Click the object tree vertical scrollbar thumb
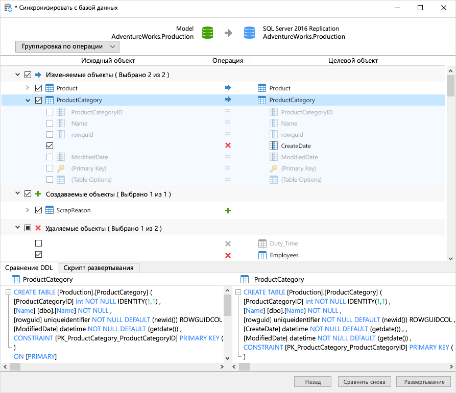Screen dimensions: 456x393 pyautogui.click(x=450, y=86)
